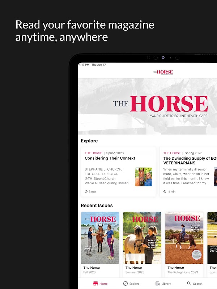The width and height of the screenshot is (217, 289).
Task: Click "Fall 2023" issue label
Action: click(x=89, y=272)
